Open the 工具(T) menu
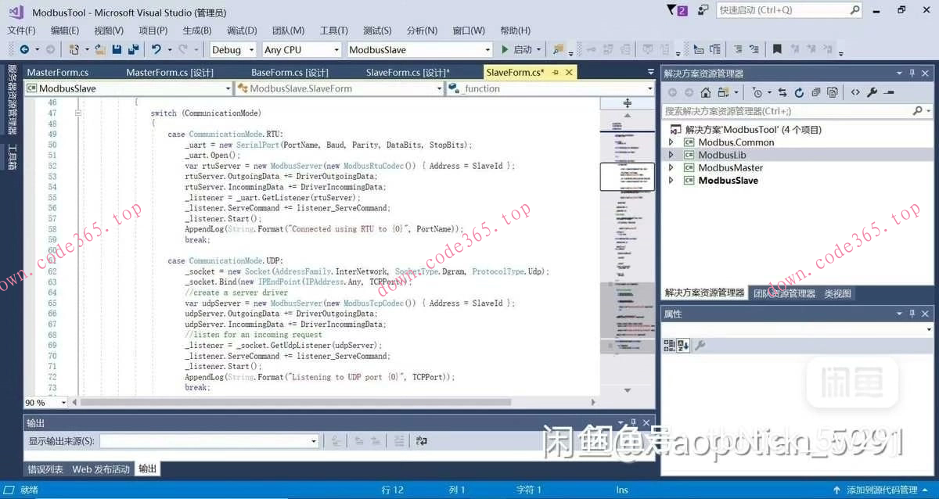 (x=334, y=31)
